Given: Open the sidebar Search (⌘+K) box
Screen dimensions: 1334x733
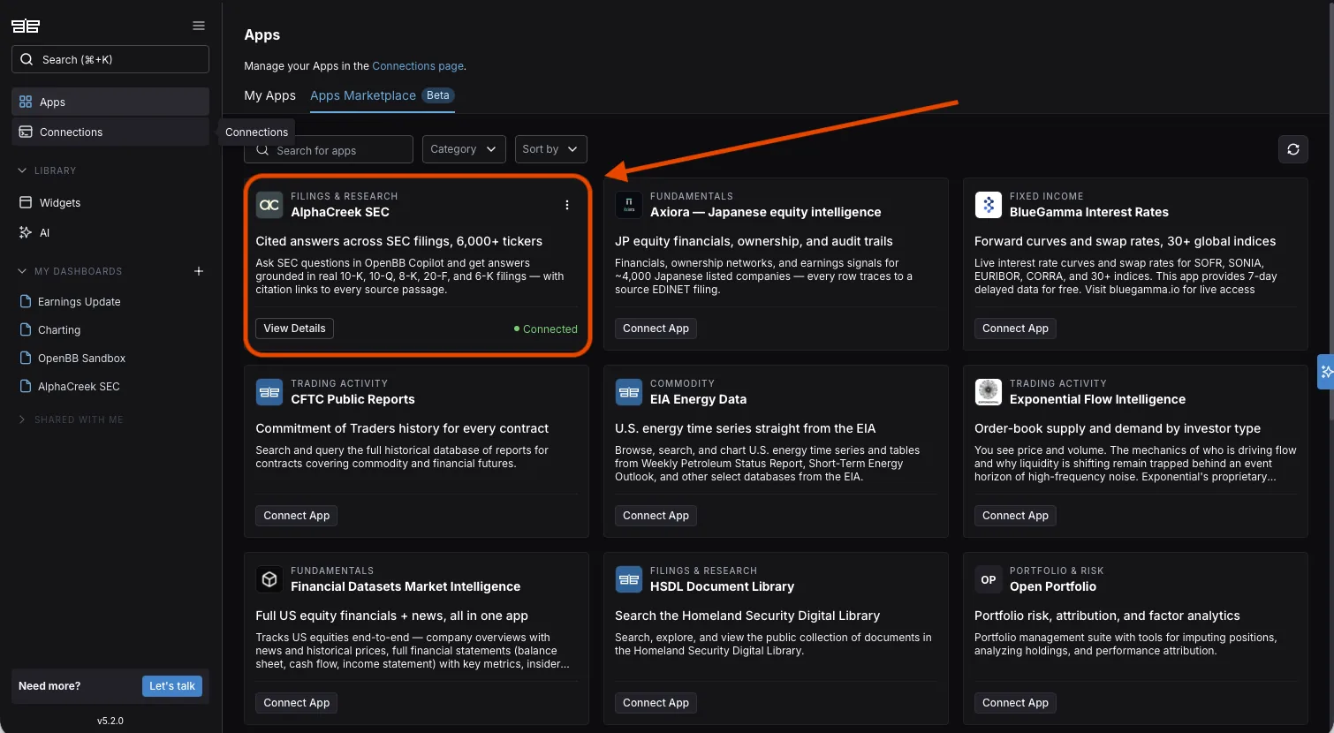Looking at the screenshot, I should coord(110,59).
